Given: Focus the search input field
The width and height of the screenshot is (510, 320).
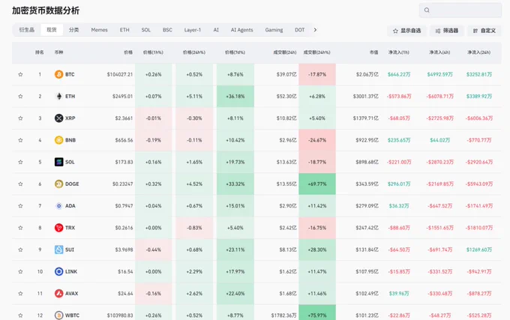Looking at the screenshot, I should 460,10.
